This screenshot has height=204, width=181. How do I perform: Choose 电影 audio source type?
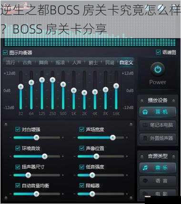(x=158, y=194)
